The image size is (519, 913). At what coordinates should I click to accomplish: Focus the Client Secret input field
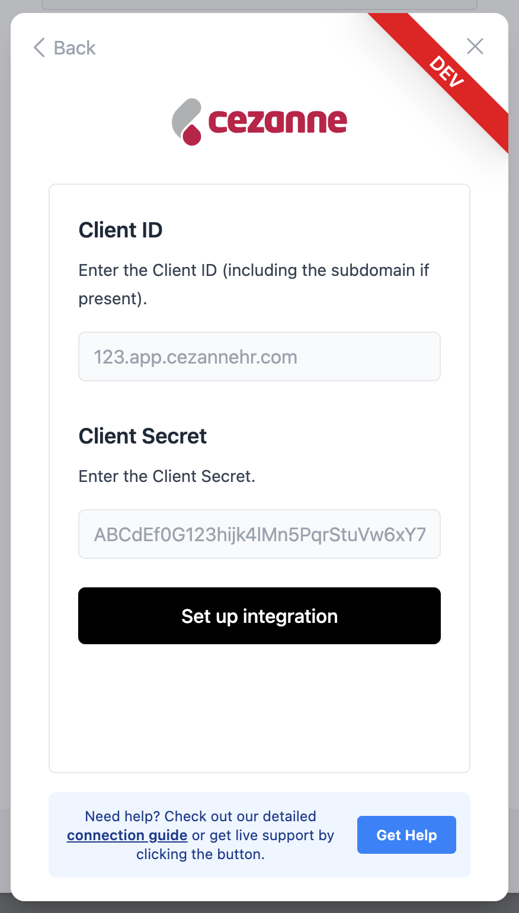tap(259, 534)
